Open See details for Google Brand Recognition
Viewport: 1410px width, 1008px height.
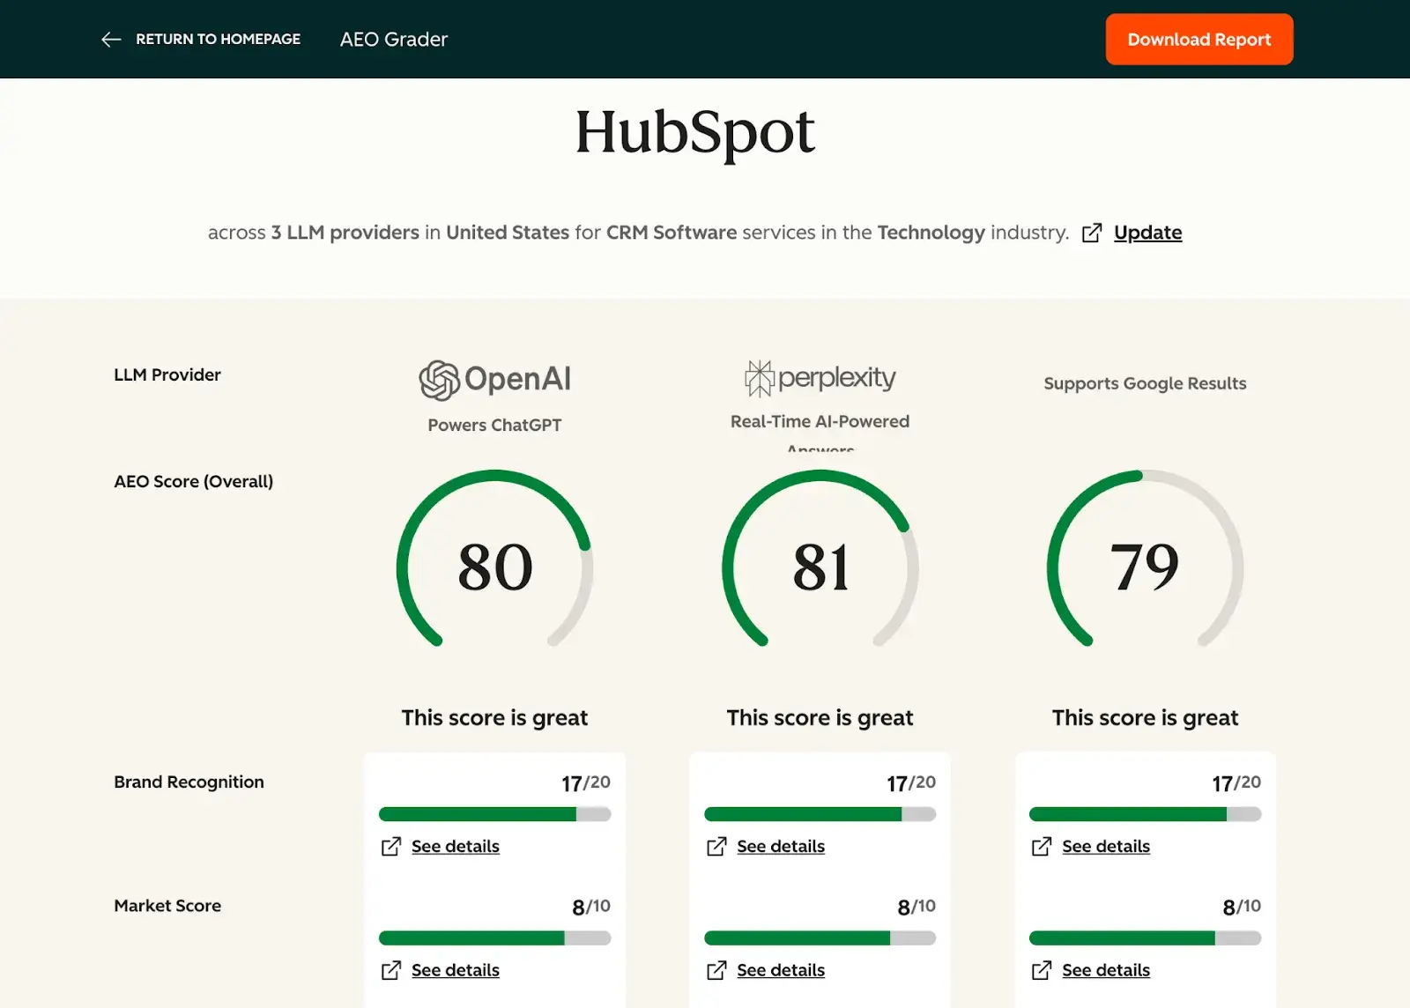pos(1106,847)
